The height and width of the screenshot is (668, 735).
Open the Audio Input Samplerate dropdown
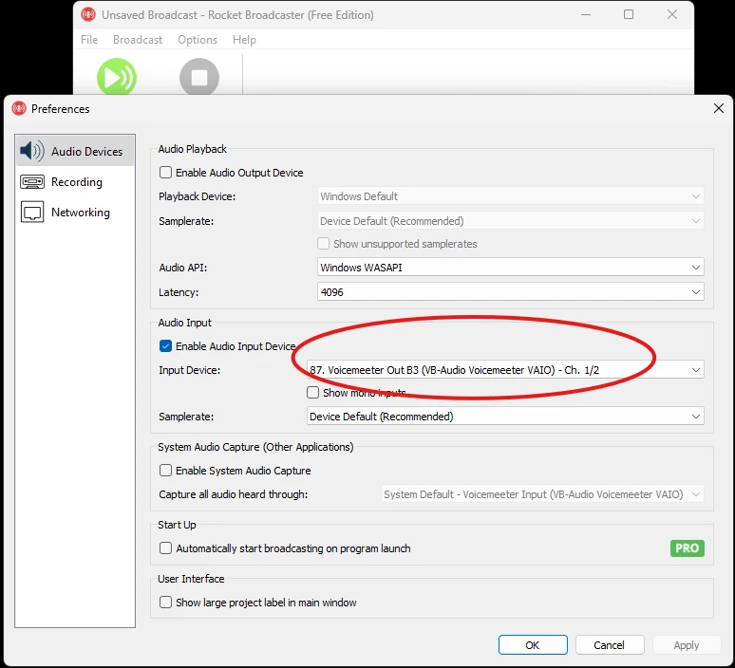[505, 416]
